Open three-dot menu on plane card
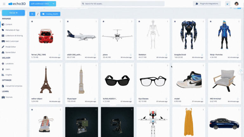This screenshot has width=244, height=137. [x=132, y=22]
